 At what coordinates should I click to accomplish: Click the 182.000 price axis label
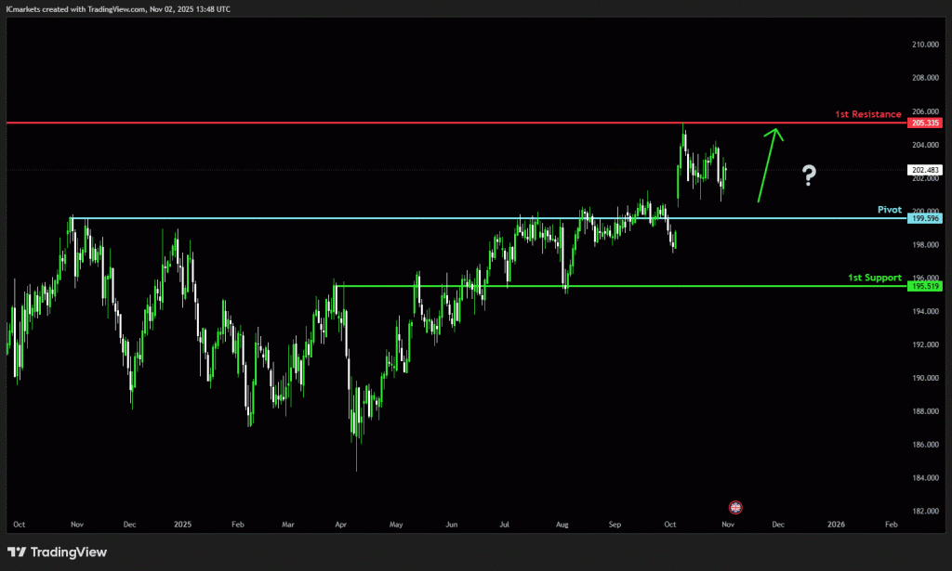click(923, 512)
